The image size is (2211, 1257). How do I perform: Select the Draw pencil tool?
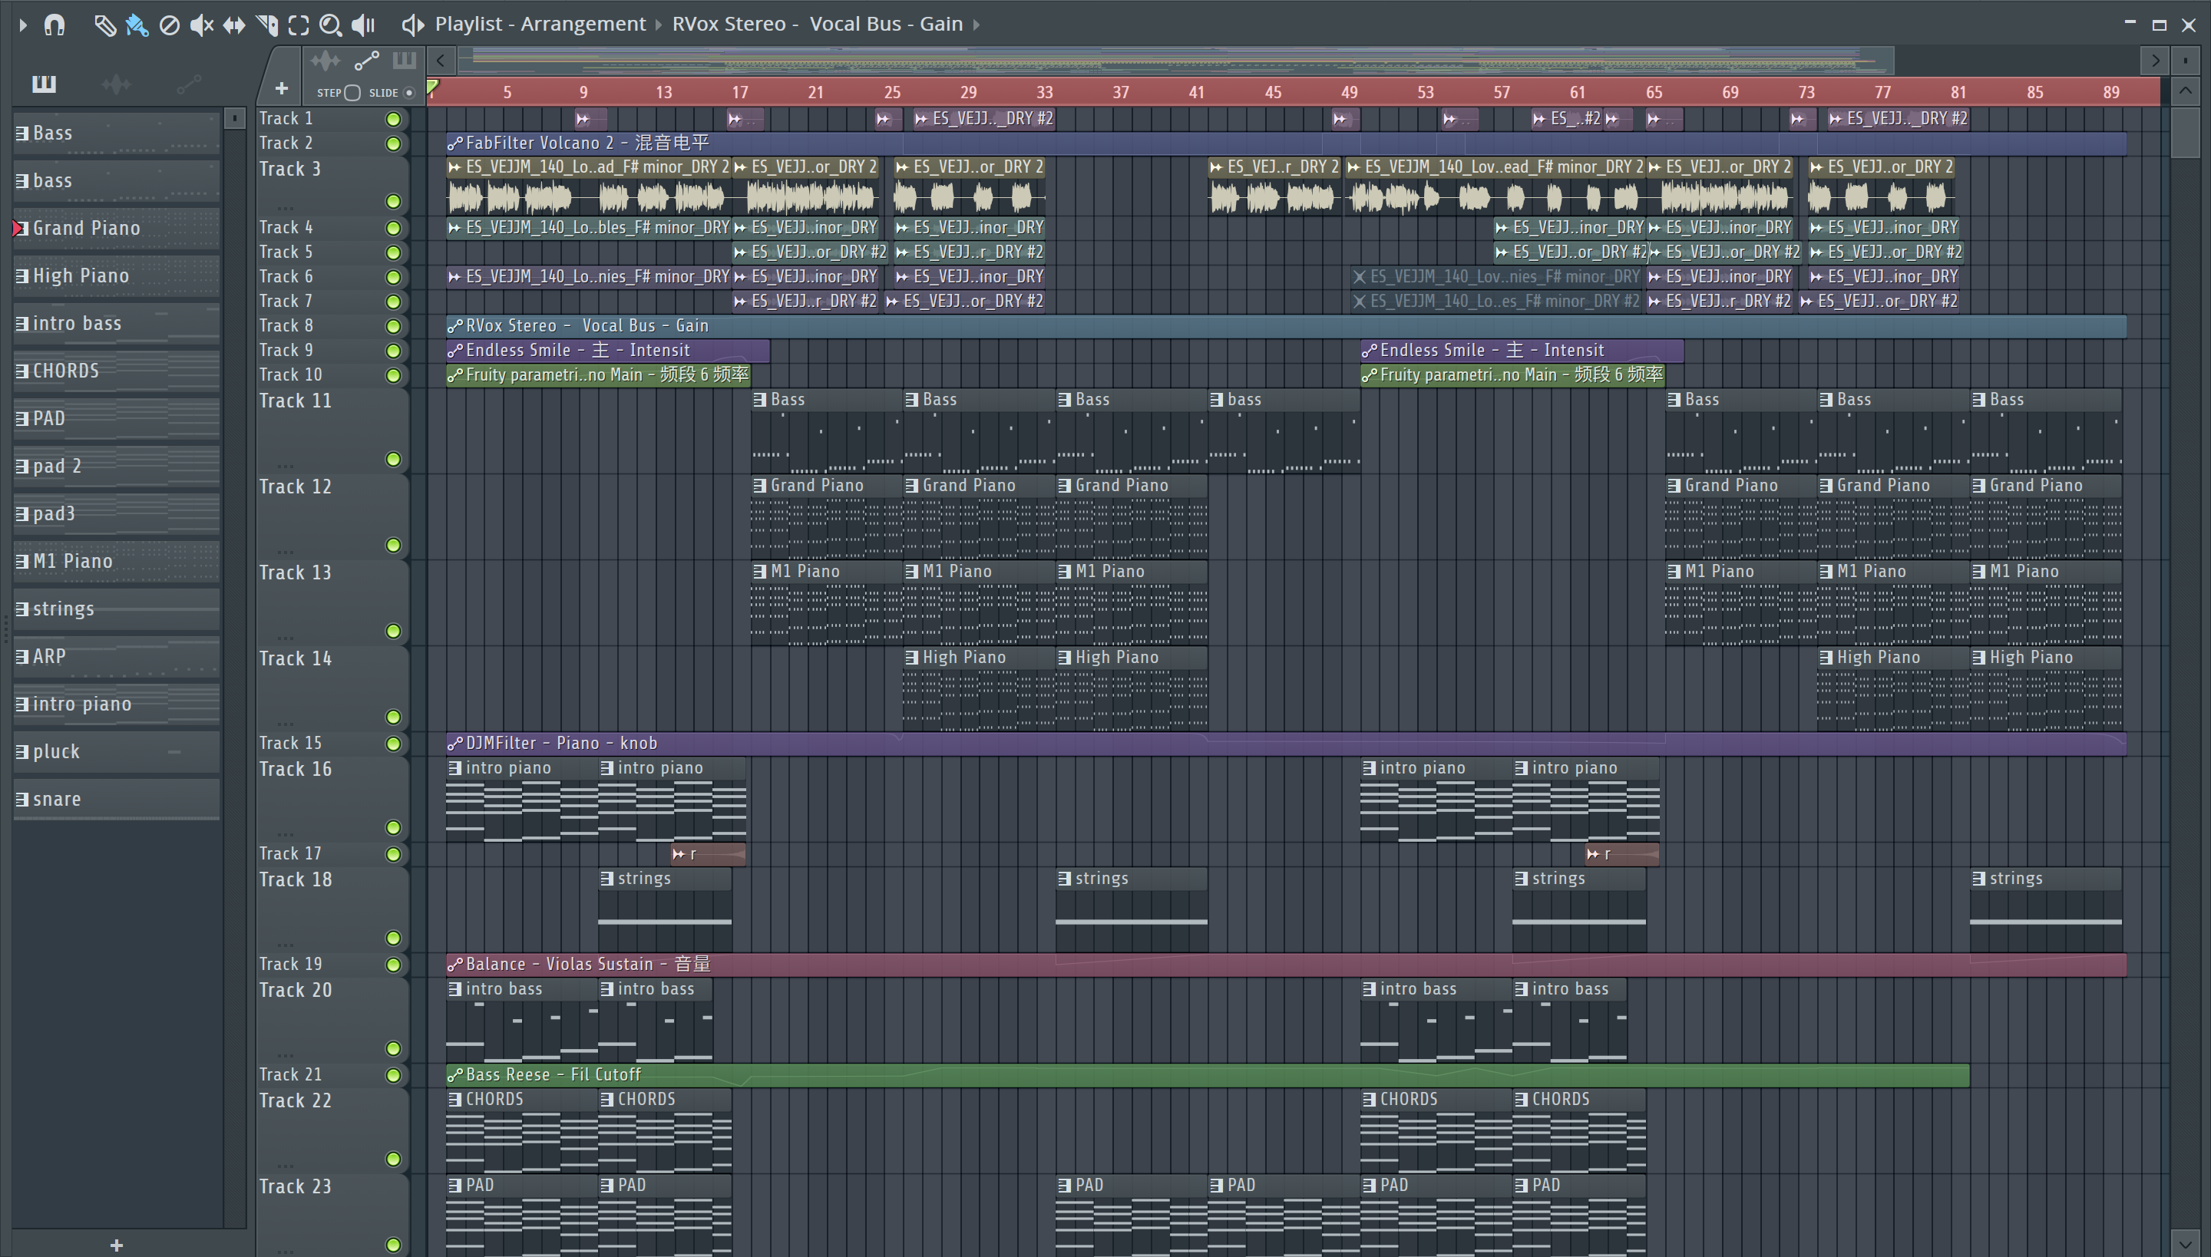104,25
